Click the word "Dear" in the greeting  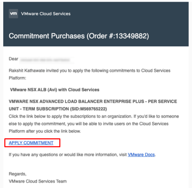(13, 59)
